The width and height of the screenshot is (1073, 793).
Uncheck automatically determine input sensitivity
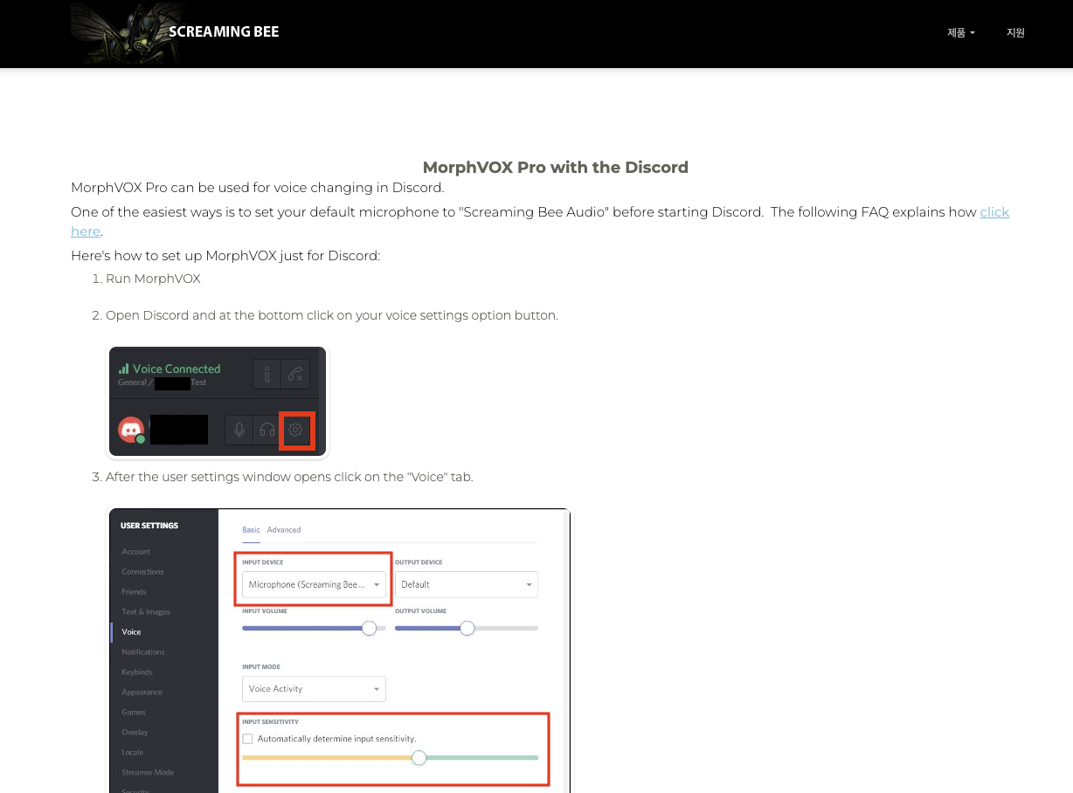247,738
